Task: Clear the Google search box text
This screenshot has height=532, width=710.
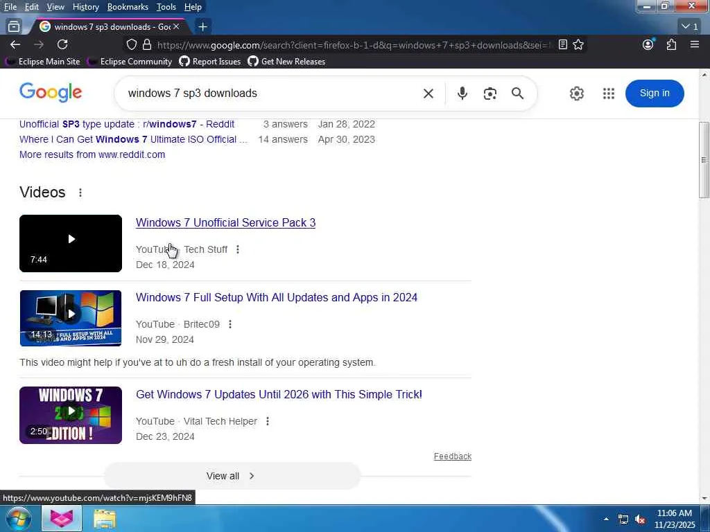Action: pos(428,94)
